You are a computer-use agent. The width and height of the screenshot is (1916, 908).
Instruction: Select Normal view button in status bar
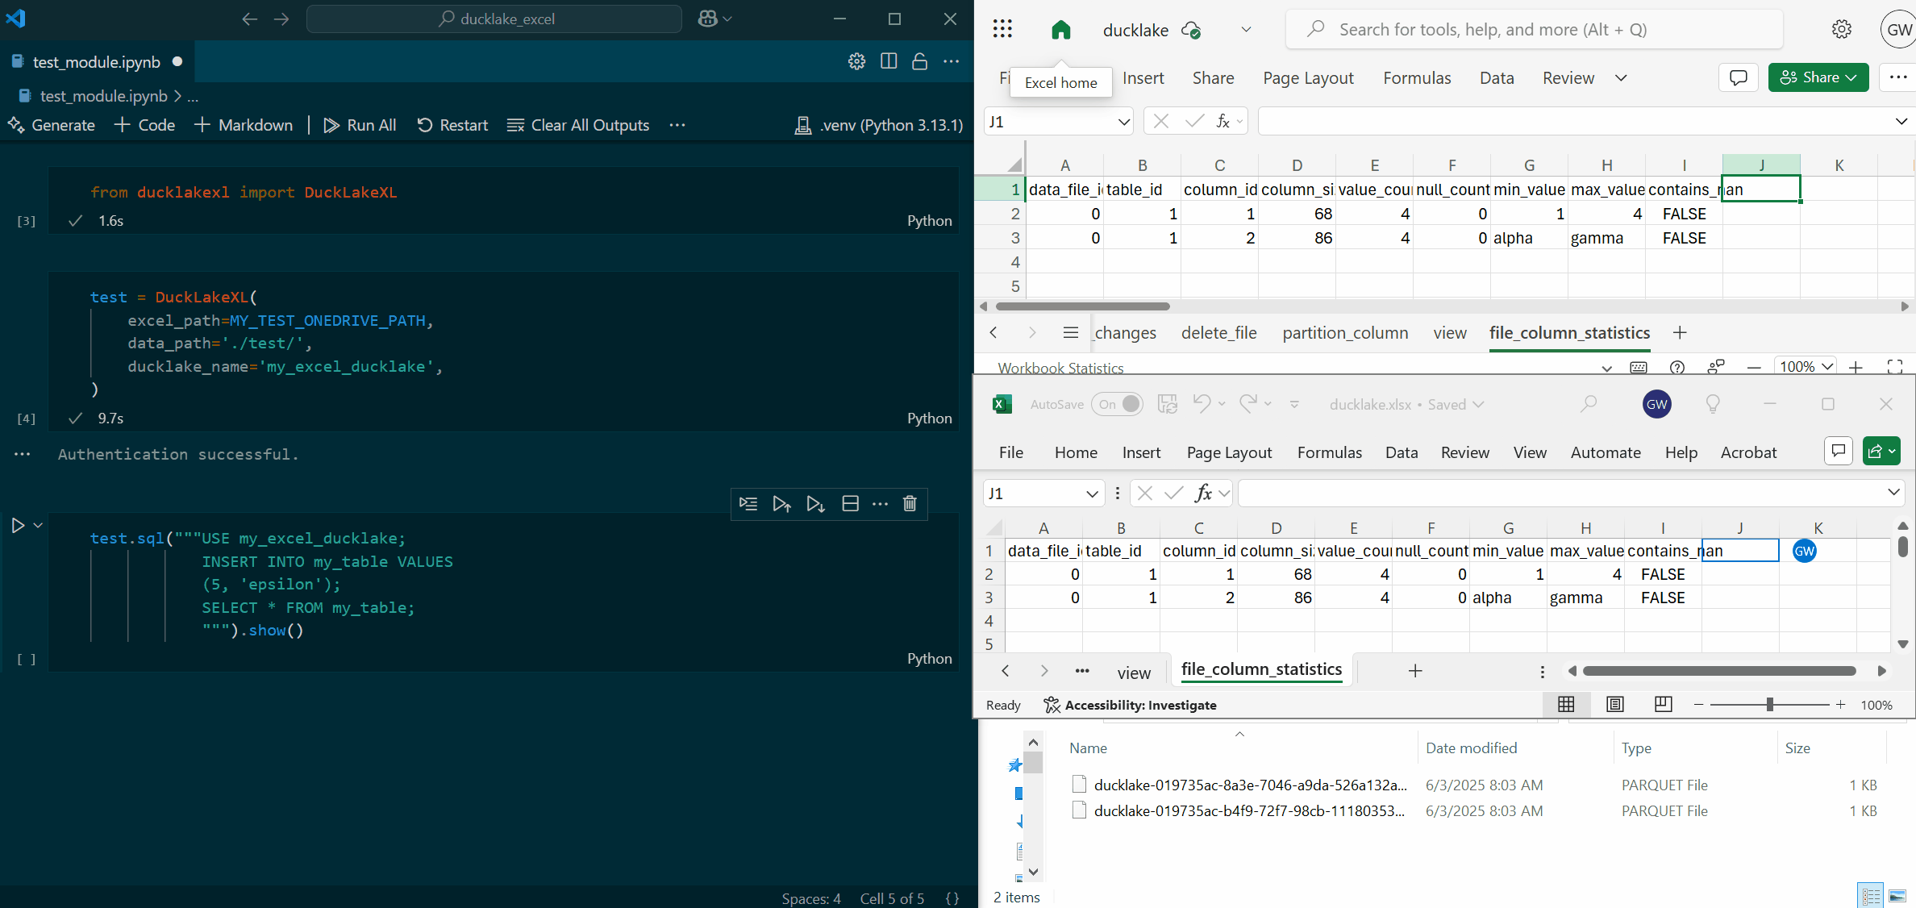pos(1566,705)
